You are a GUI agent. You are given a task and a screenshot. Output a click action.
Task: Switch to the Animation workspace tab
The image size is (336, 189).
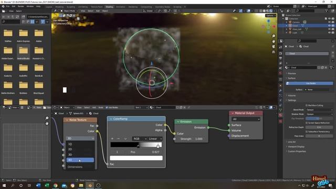tap(121, 7)
